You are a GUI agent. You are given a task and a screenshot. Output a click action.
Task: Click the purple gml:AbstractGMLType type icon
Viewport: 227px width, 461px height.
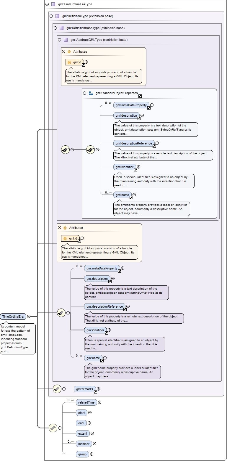click(x=66, y=40)
